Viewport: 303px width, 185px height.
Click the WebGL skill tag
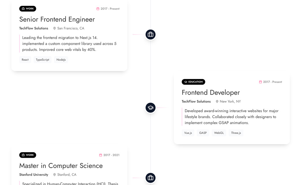coord(219,133)
